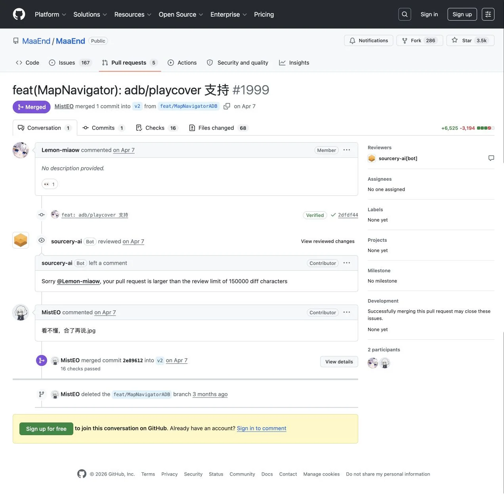504x495 pixels.
Task: Click Manage cookies in the footer
Action: (321, 474)
